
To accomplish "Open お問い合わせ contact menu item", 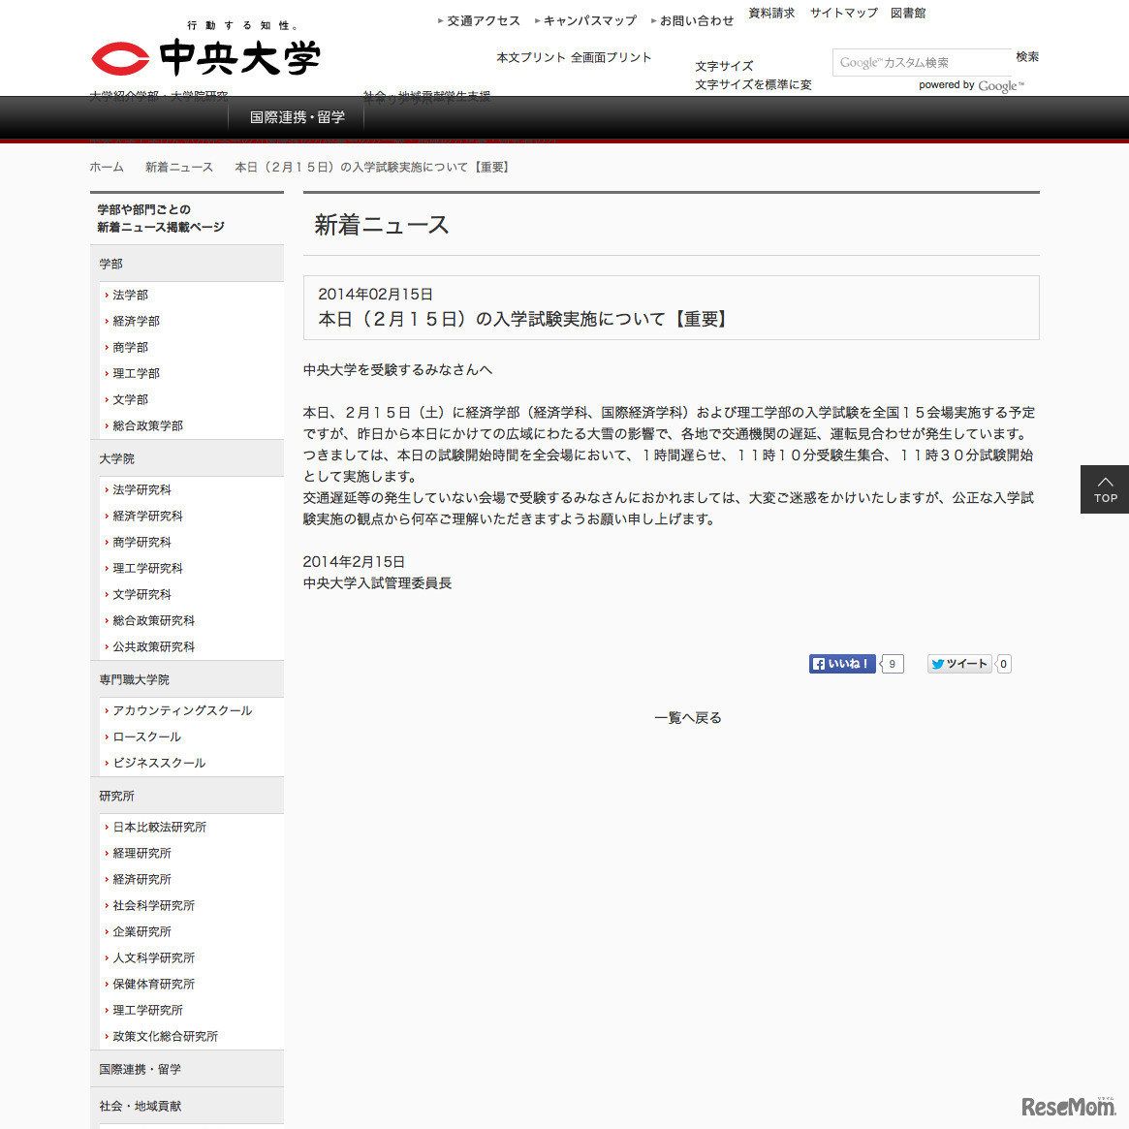I will pyautogui.click(x=695, y=19).
